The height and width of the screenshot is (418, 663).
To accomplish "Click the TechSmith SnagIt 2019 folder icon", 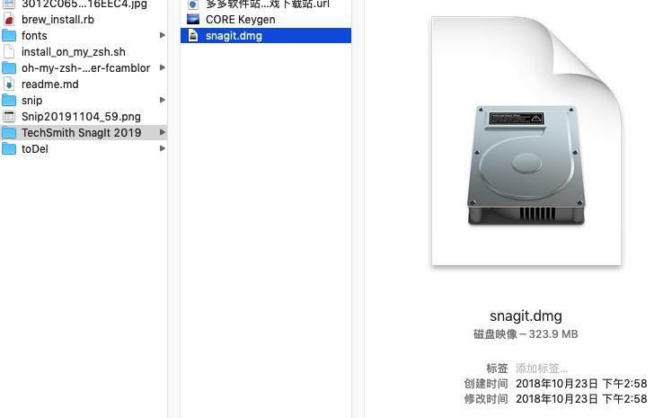I will pos(9,132).
